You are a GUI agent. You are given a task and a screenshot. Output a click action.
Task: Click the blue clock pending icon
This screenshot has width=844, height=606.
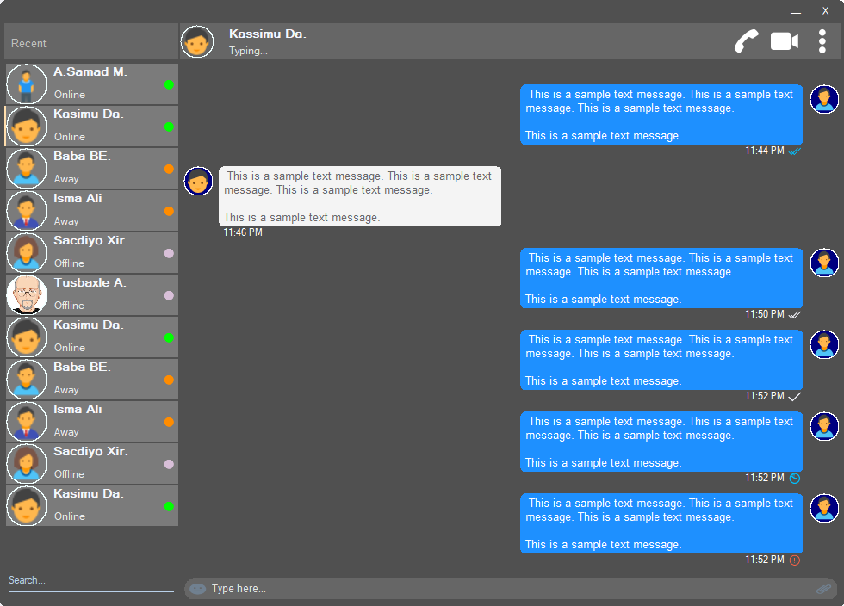pyautogui.click(x=794, y=479)
